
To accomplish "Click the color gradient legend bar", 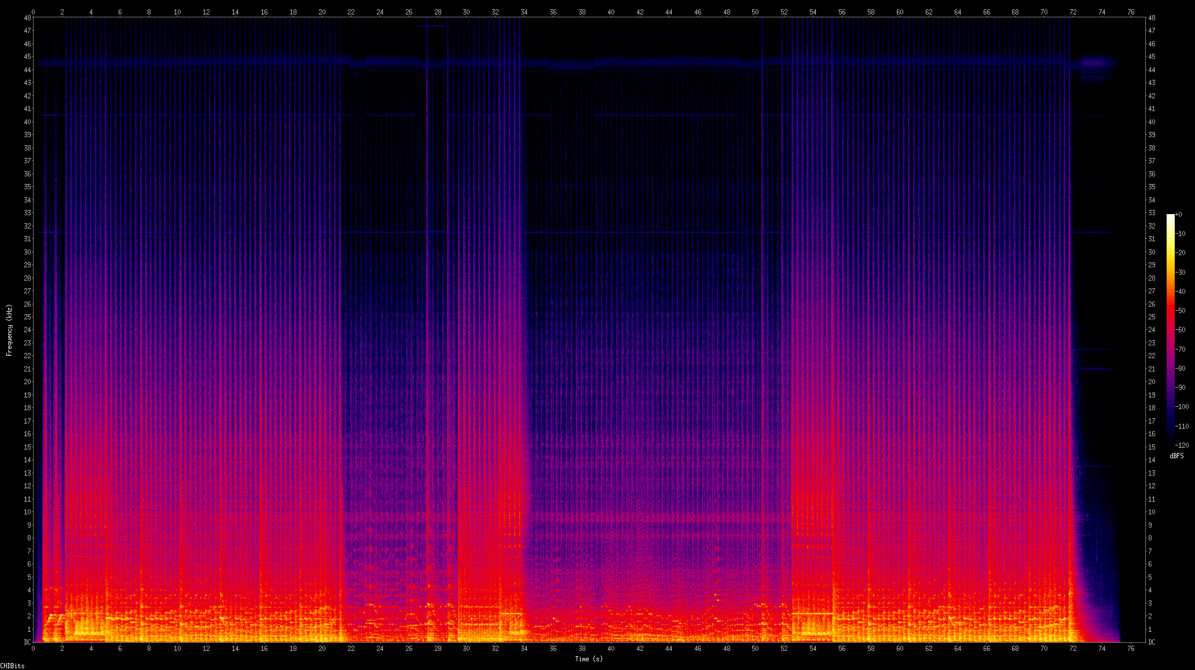I will tap(1170, 330).
